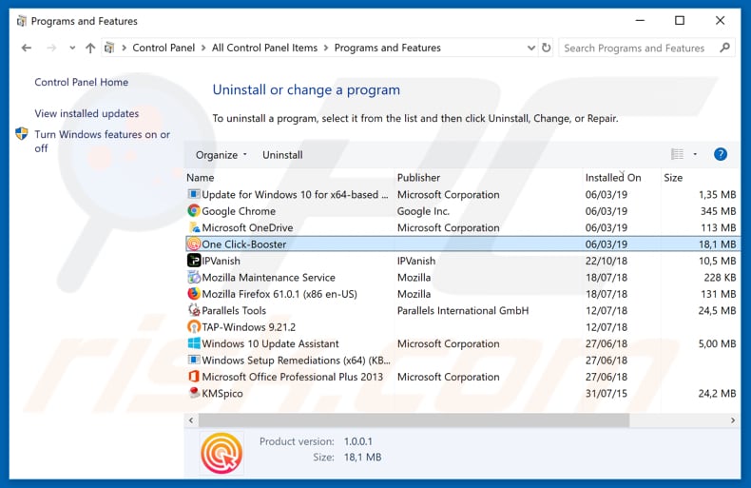Click the refresh address bar icon

click(546, 48)
